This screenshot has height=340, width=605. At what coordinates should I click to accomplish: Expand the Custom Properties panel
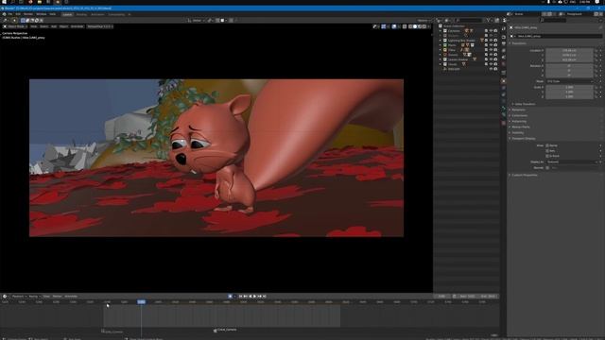(x=524, y=175)
